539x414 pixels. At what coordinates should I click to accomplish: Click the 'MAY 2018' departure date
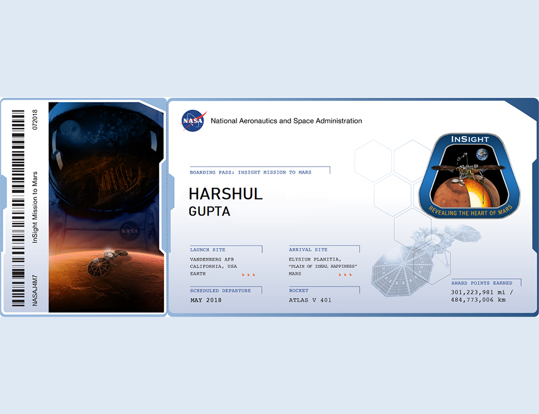(x=206, y=300)
